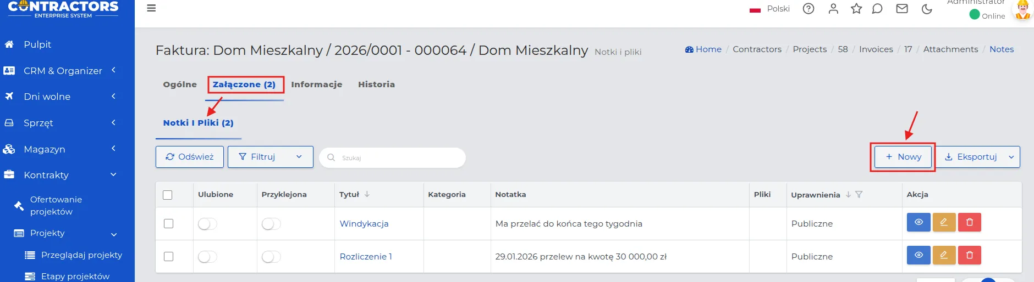
Task: Click the Nowy button
Action: (903, 157)
